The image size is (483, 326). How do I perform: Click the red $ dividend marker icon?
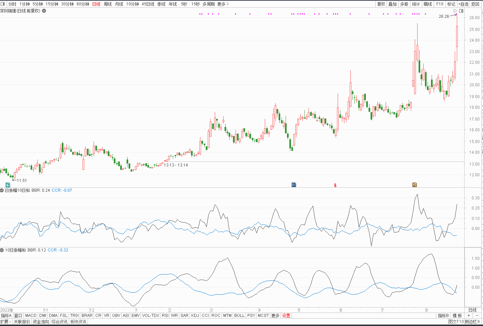335,185
